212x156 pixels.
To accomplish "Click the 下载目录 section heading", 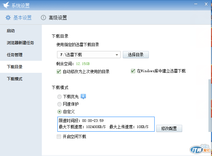I will point(60,36).
